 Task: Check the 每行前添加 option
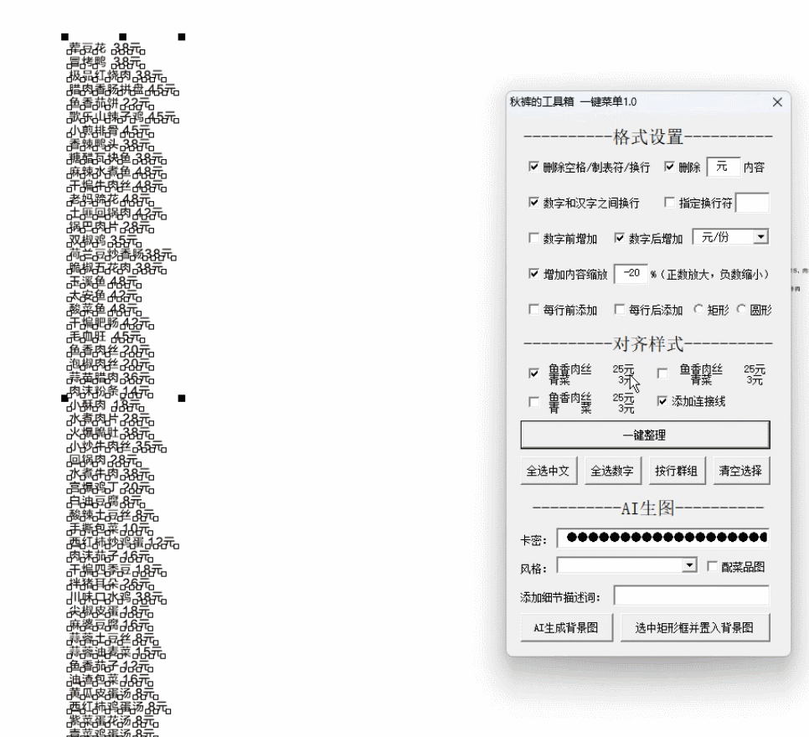pos(534,310)
